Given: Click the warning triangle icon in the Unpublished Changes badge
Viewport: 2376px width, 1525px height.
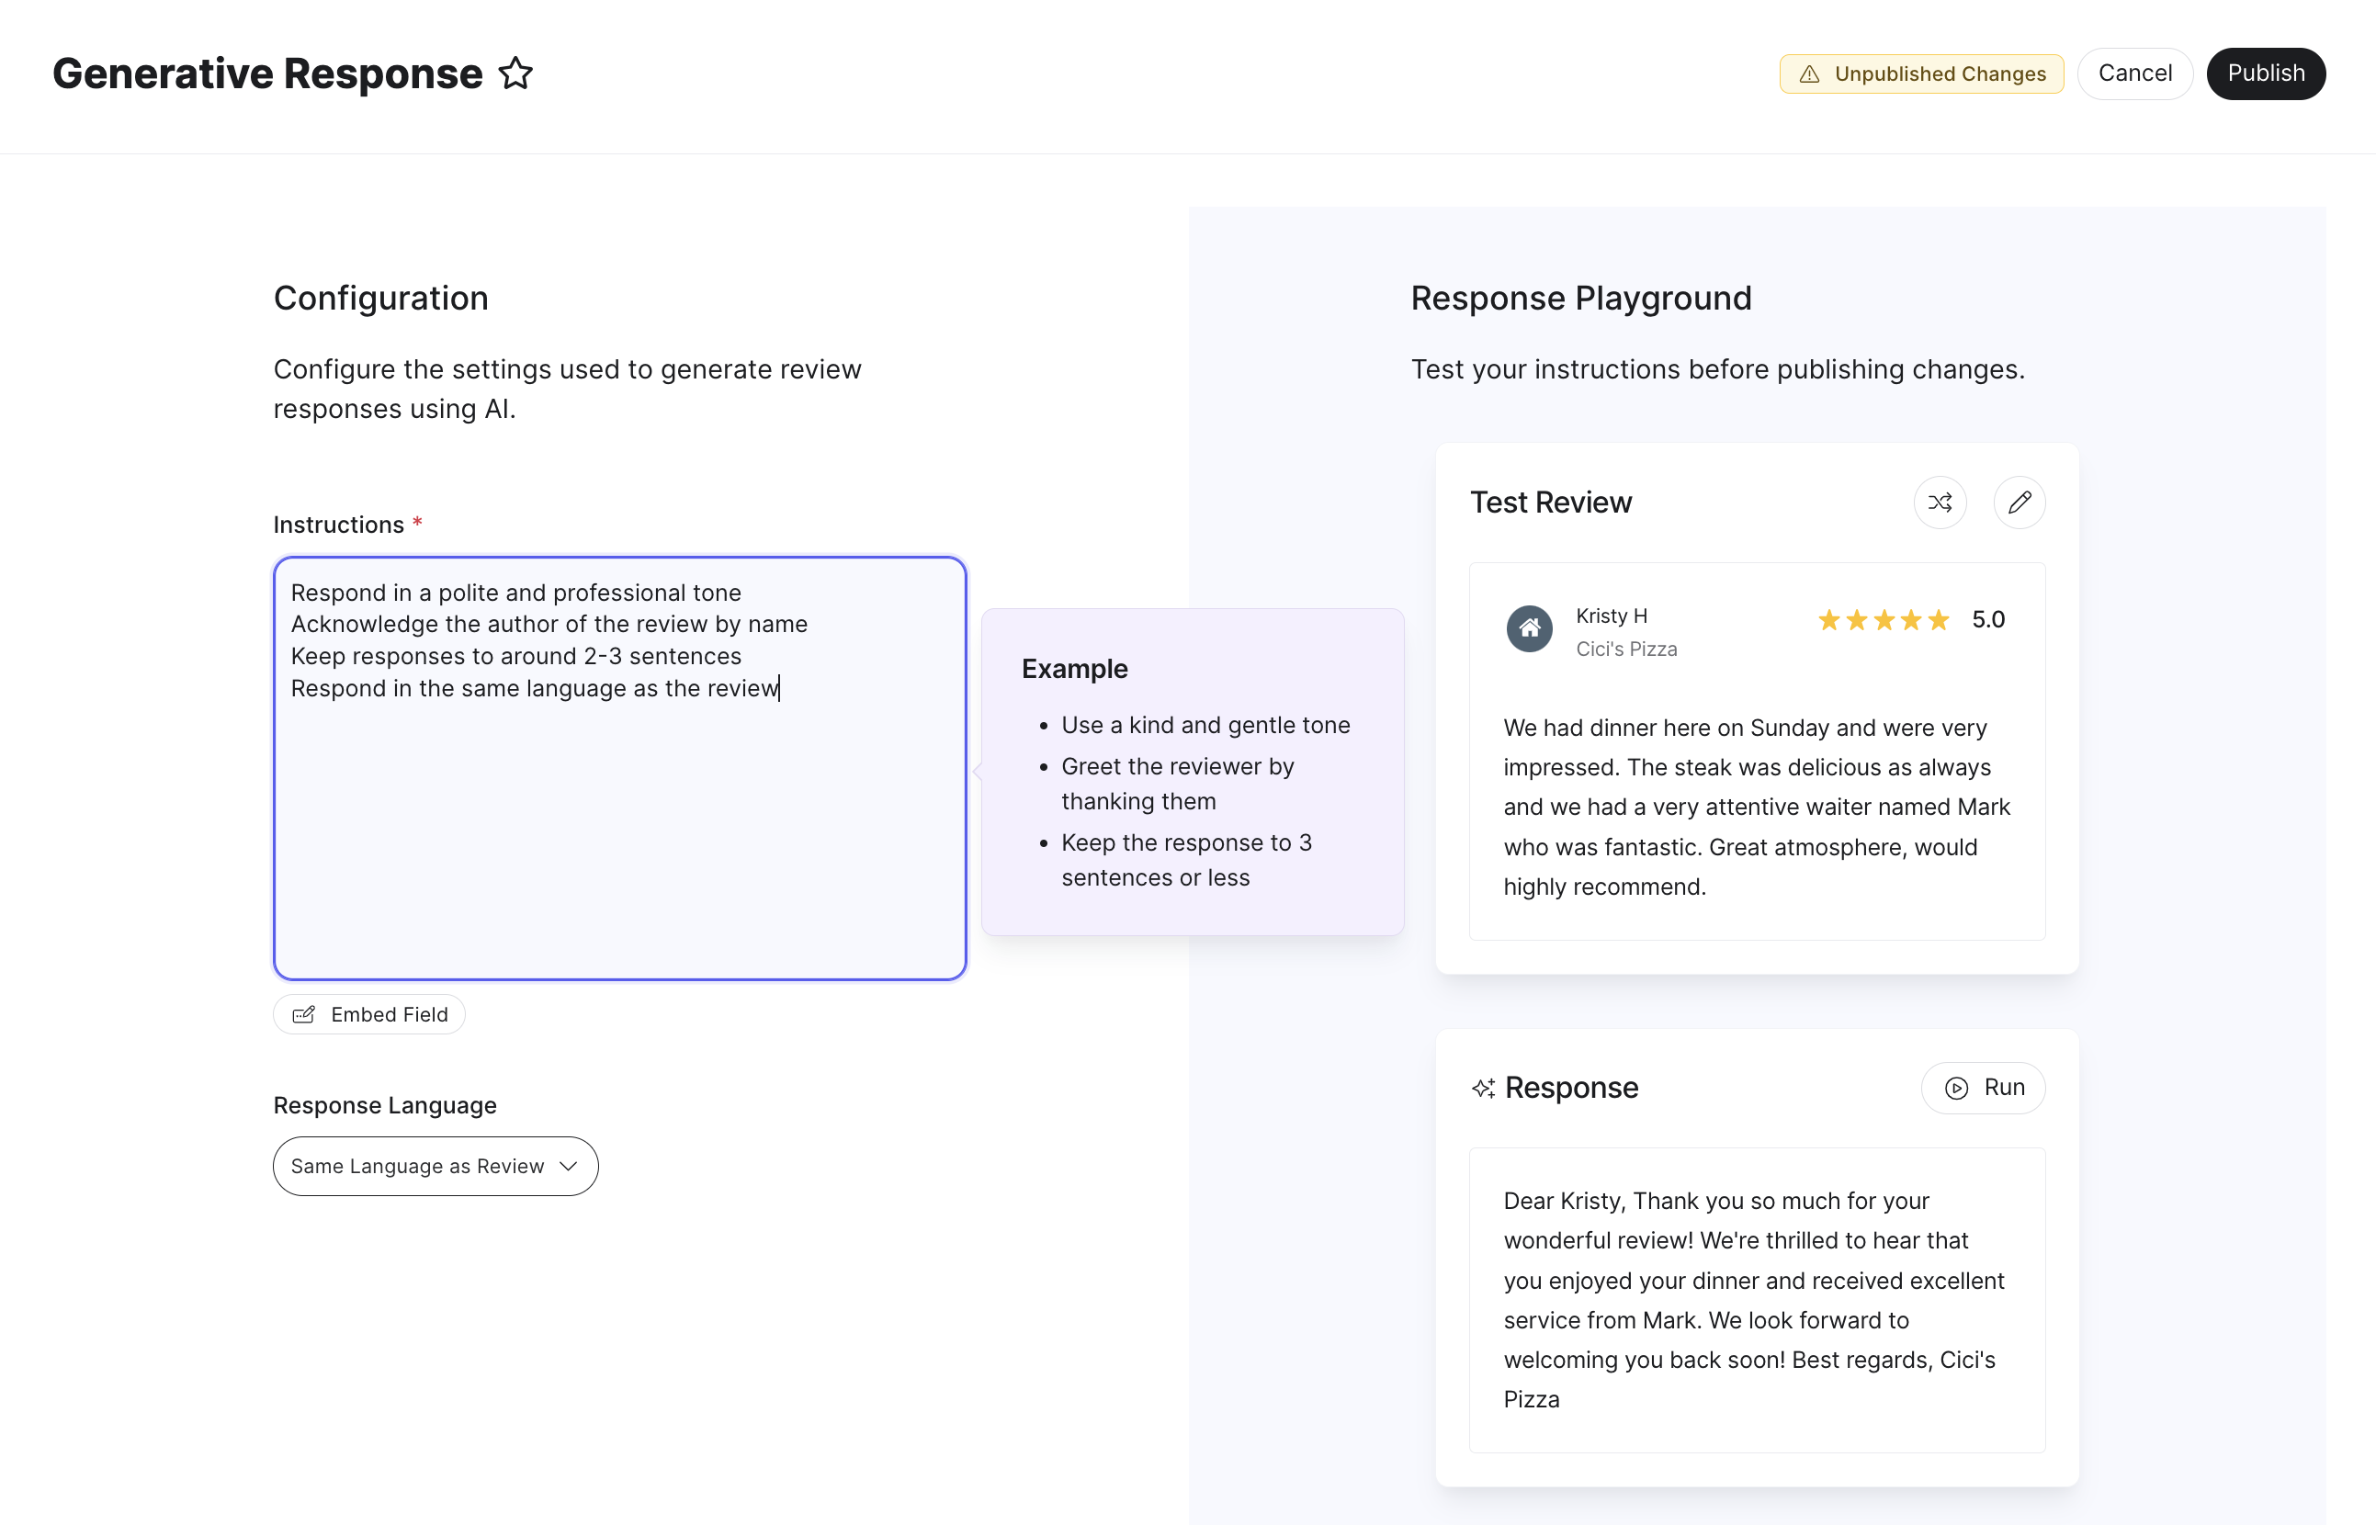Looking at the screenshot, I should click(x=1808, y=74).
